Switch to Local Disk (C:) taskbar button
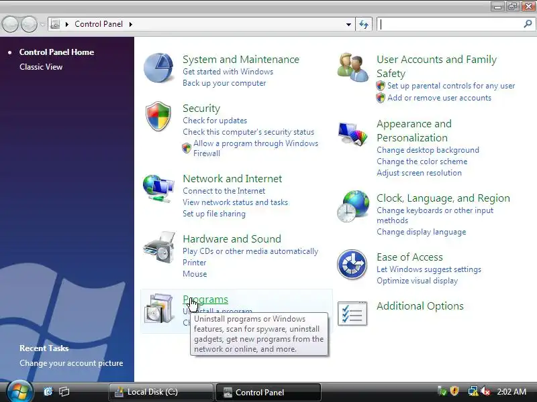This screenshot has width=537, height=402. click(x=160, y=392)
